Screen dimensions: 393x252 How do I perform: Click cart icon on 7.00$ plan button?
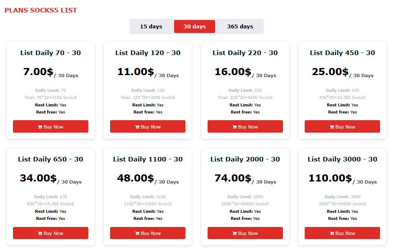tap(40, 127)
